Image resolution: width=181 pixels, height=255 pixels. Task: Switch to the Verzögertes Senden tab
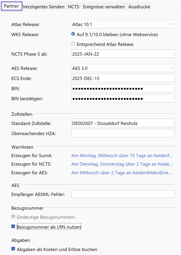pyautogui.click(x=44, y=7)
